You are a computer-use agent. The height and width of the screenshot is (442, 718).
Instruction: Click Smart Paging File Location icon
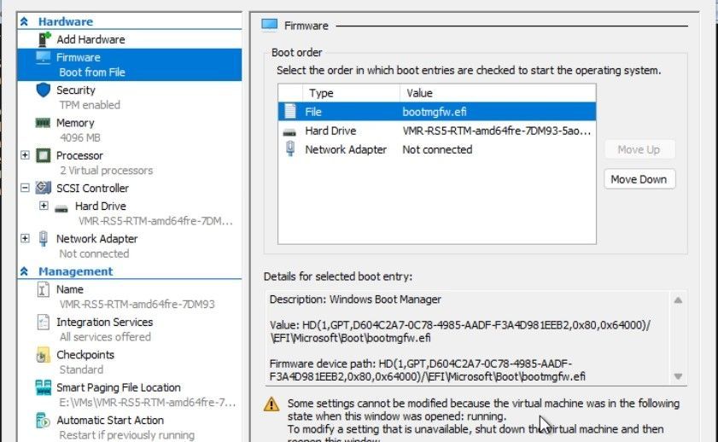(x=43, y=387)
